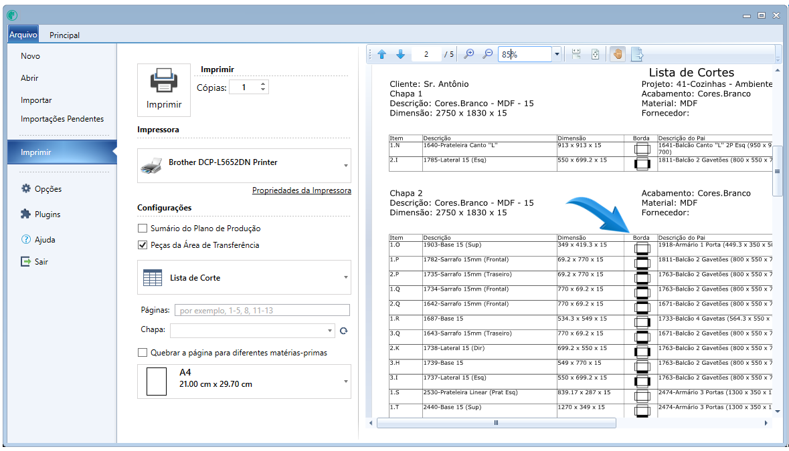789x451 pixels.
Task: Uncheck Peças da Área de Transferência
Action: (143, 245)
